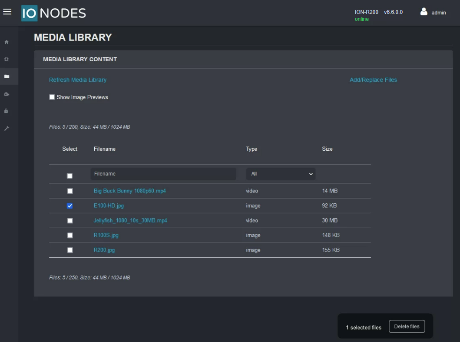This screenshot has height=342, width=460.
Task: Focus the Filename filter input field
Action: (x=163, y=174)
